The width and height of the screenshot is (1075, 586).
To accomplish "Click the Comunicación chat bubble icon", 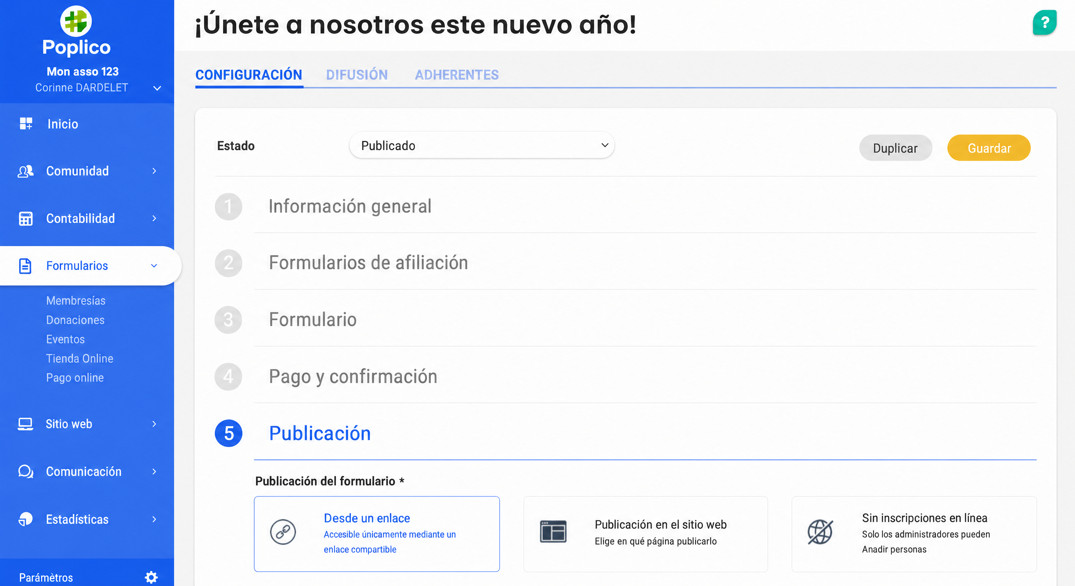I will pyautogui.click(x=26, y=472).
